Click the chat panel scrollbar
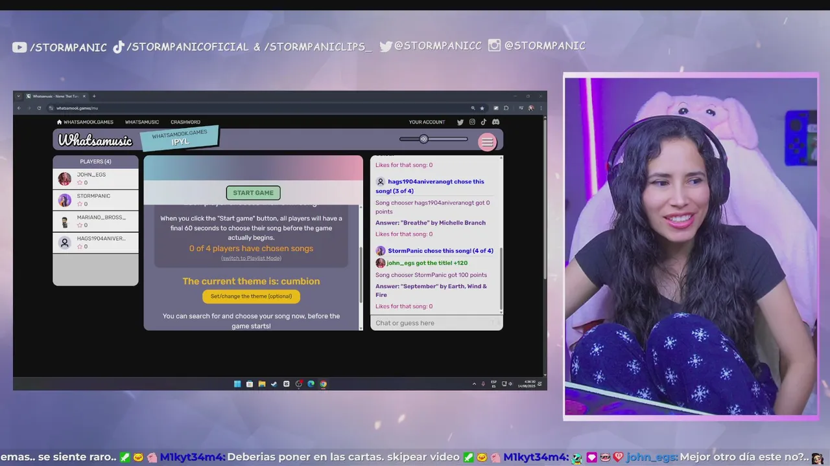 click(501, 280)
